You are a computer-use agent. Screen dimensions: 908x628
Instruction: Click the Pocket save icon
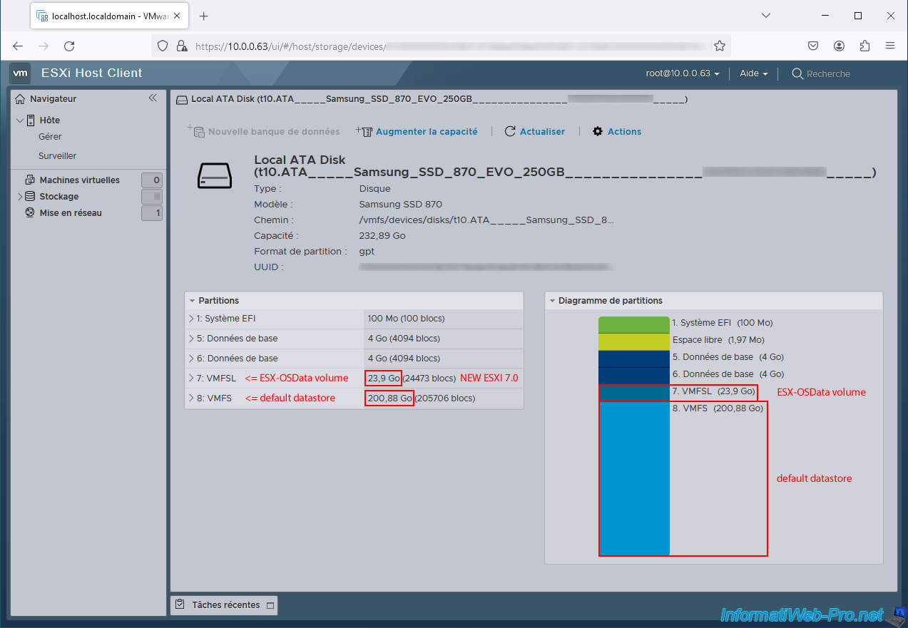coord(812,46)
